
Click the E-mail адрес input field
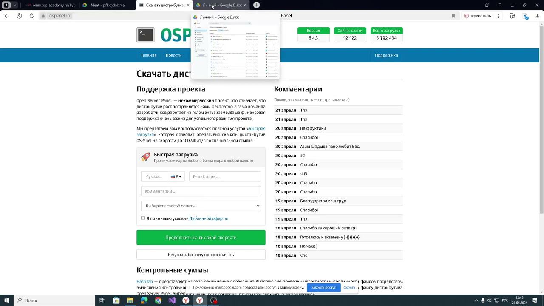[x=225, y=176]
